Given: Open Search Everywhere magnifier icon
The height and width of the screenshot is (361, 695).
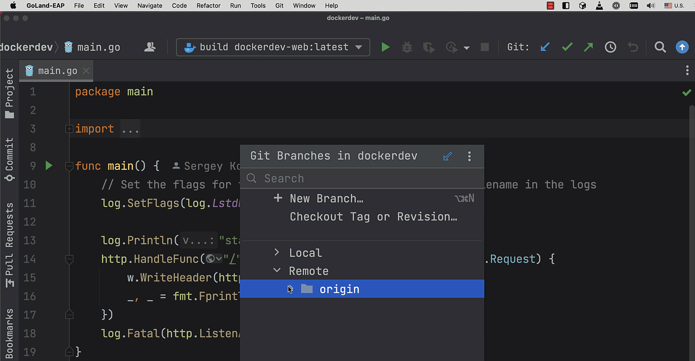Looking at the screenshot, I should tap(660, 47).
